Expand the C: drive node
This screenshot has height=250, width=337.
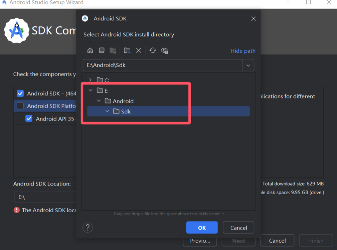point(90,80)
